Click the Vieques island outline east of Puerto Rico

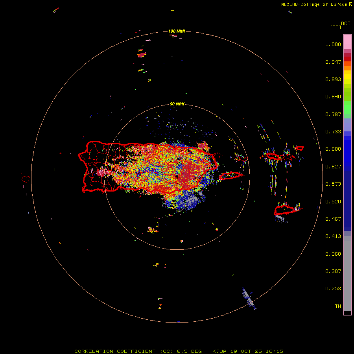point(230,176)
